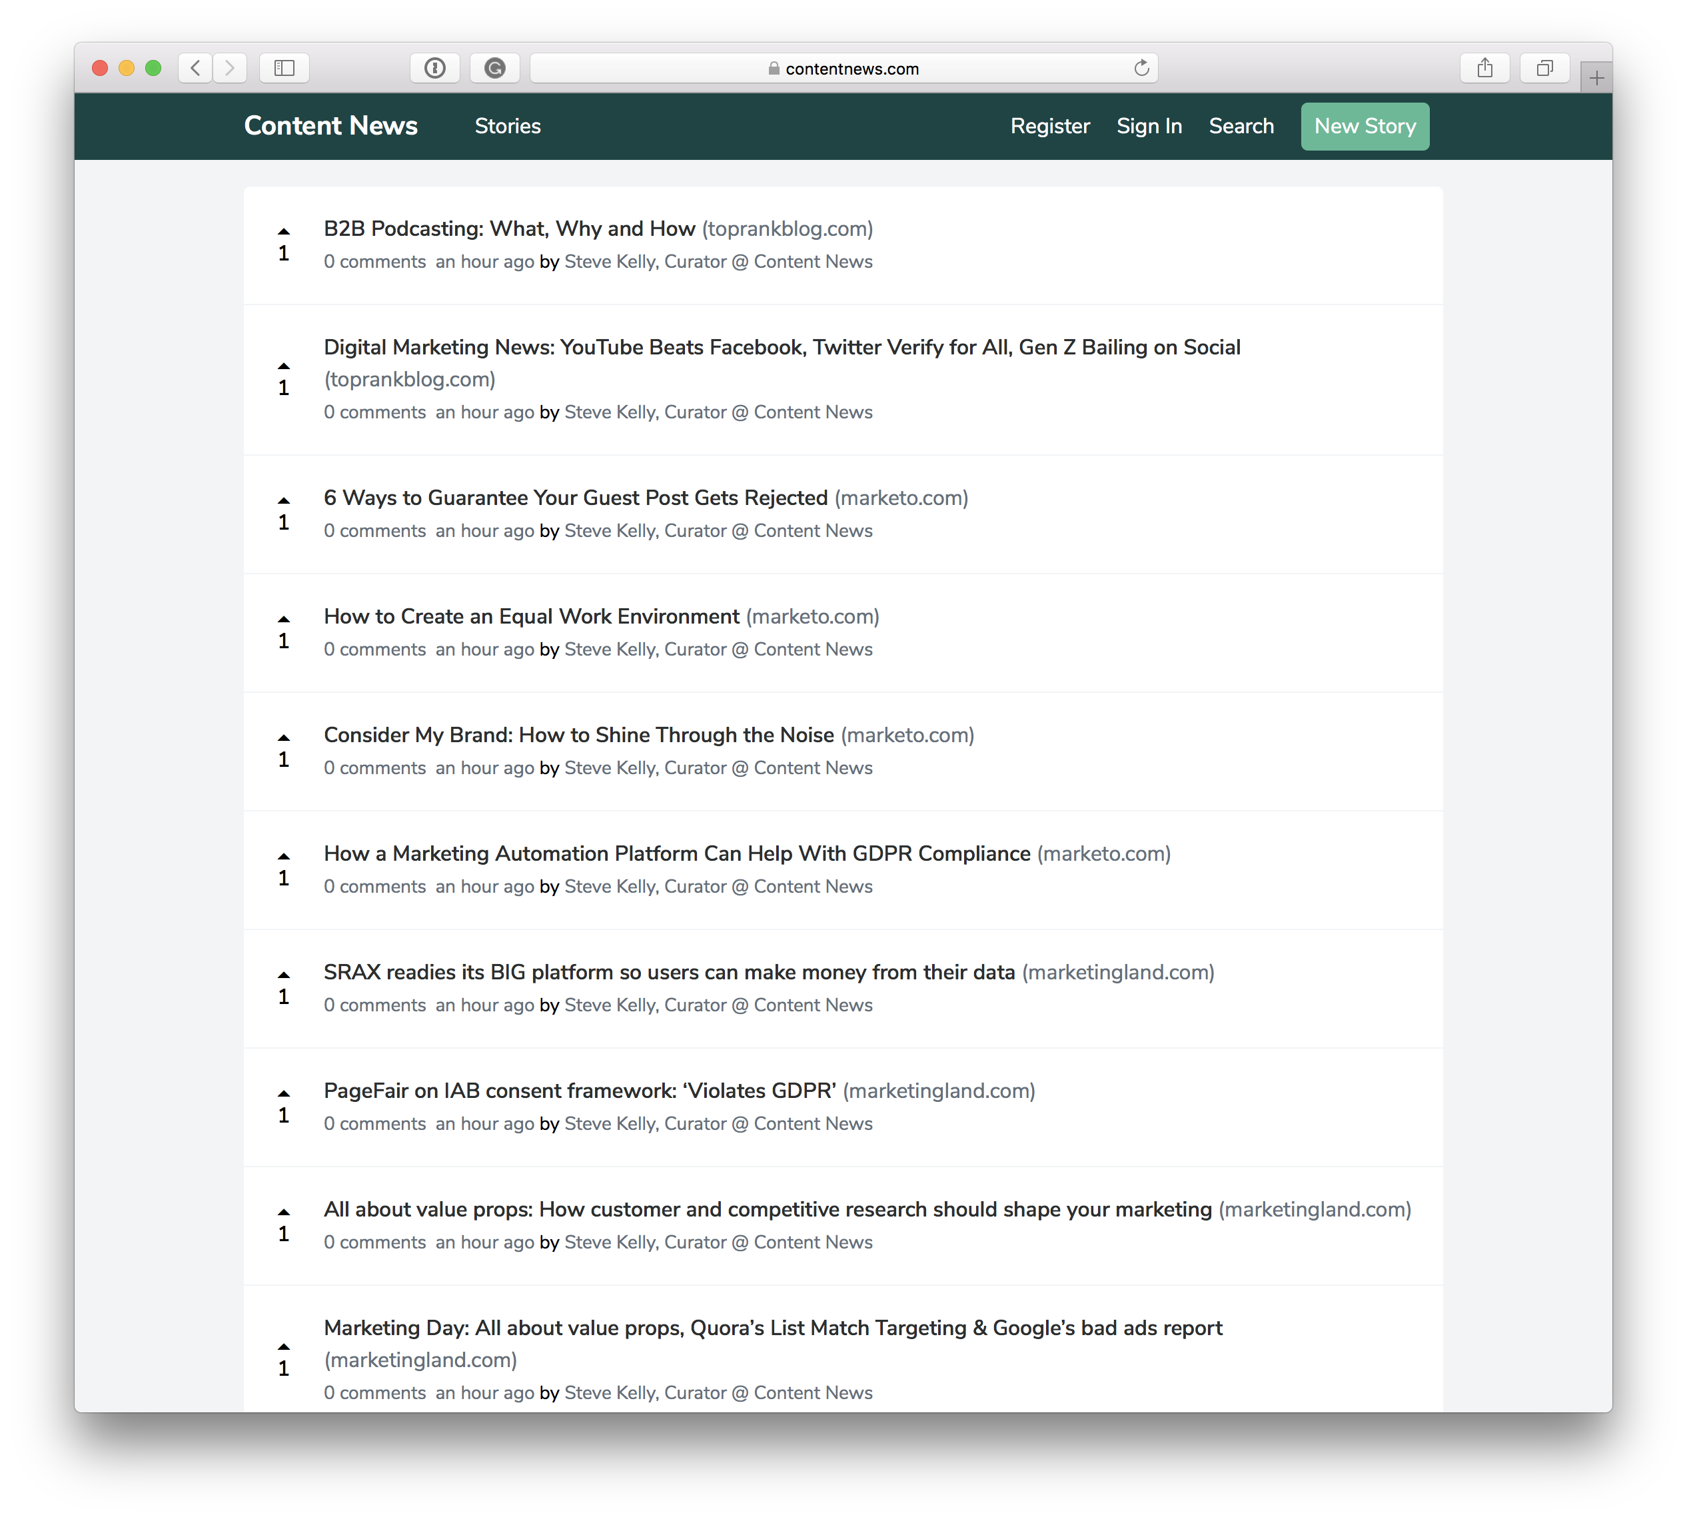Open the share sheet in the toolbar
Viewport: 1687px width, 1519px height.
[x=1484, y=69]
